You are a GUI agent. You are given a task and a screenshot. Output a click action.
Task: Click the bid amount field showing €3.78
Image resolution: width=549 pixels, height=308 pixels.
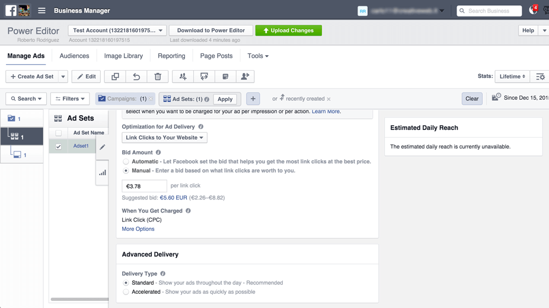click(144, 186)
